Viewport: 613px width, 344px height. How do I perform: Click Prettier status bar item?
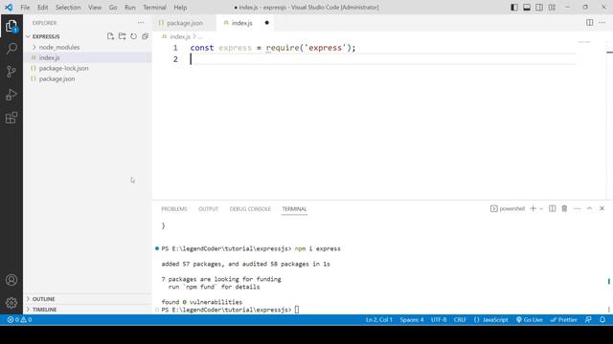(564, 319)
